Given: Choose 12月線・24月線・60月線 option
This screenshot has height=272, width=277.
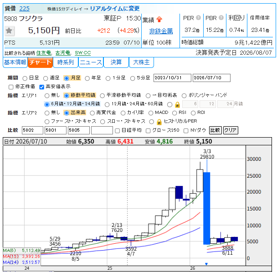Looking at the screenshot, I should coord(107,104).
